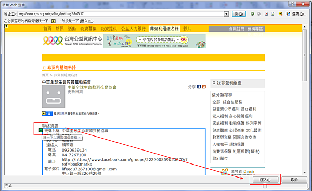This screenshot has width=312, height=191.
Task: Click the 匯入 import button
Action: click(x=265, y=180)
